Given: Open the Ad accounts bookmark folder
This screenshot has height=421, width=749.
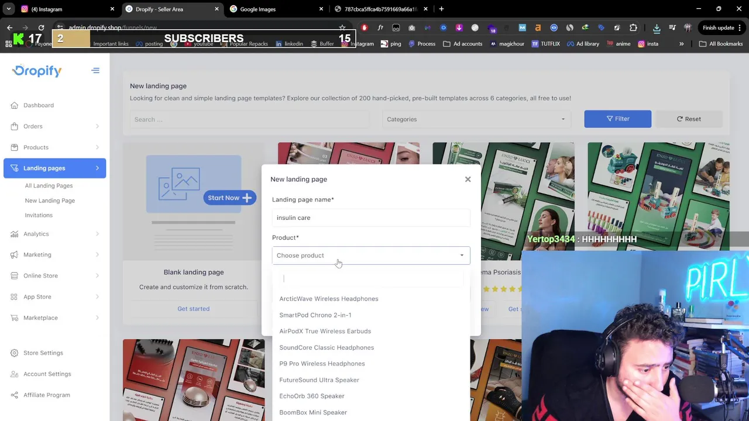Looking at the screenshot, I should coord(463,44).
